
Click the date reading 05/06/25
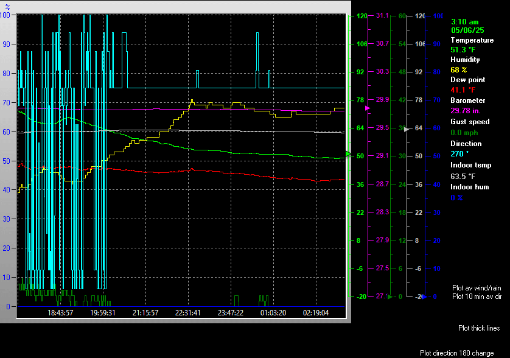point(467,30)
